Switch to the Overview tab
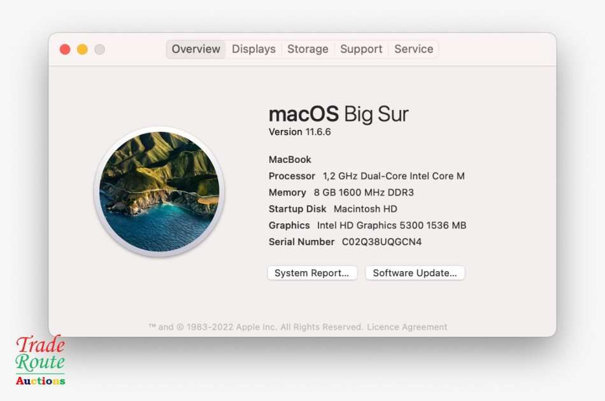The width and height of the screenshot is (605, 401). (196, 49)
